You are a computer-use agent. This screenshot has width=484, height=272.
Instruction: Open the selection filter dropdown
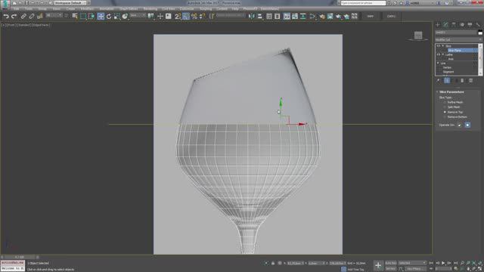coord(54,15)
